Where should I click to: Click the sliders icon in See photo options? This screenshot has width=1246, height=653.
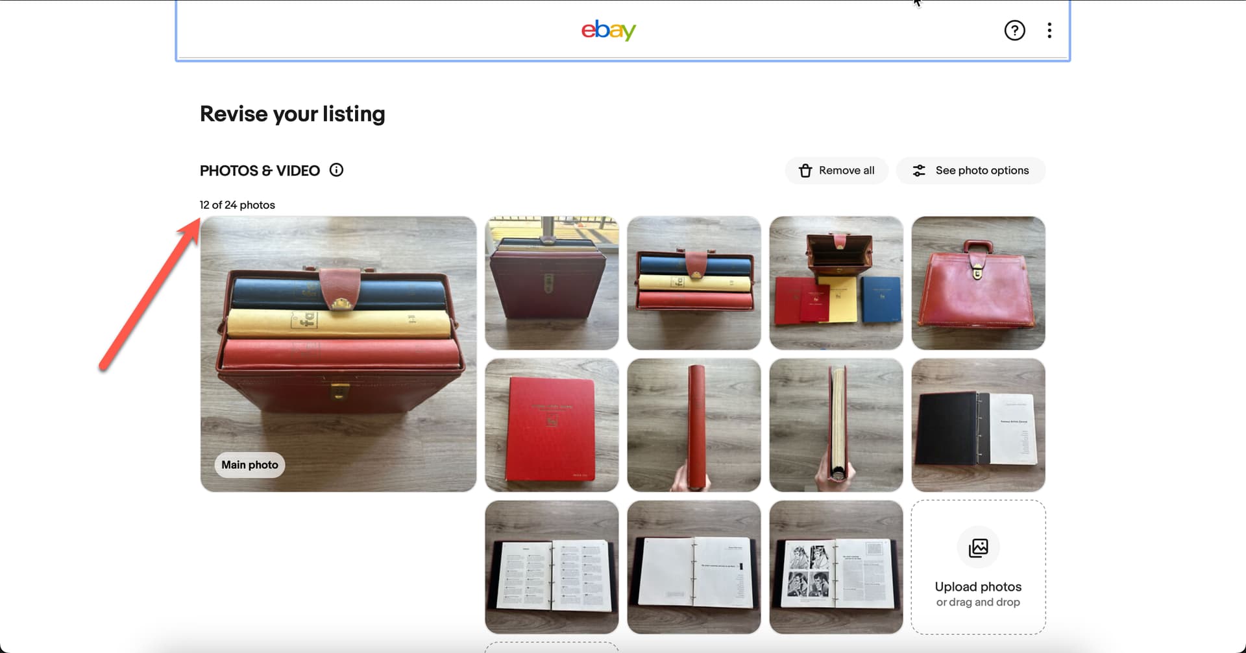919,171
